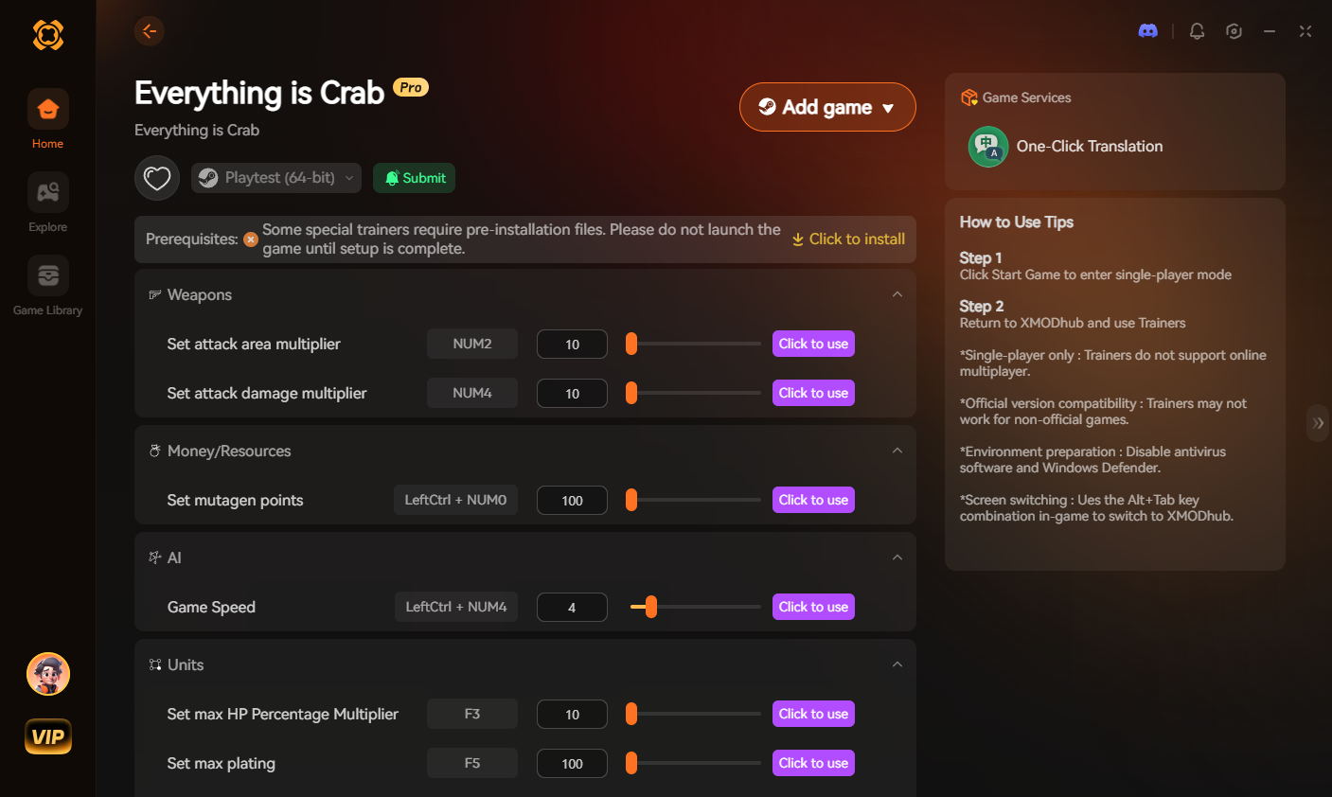
Task: Open the Game Library in sidebar
Action: 47,286
